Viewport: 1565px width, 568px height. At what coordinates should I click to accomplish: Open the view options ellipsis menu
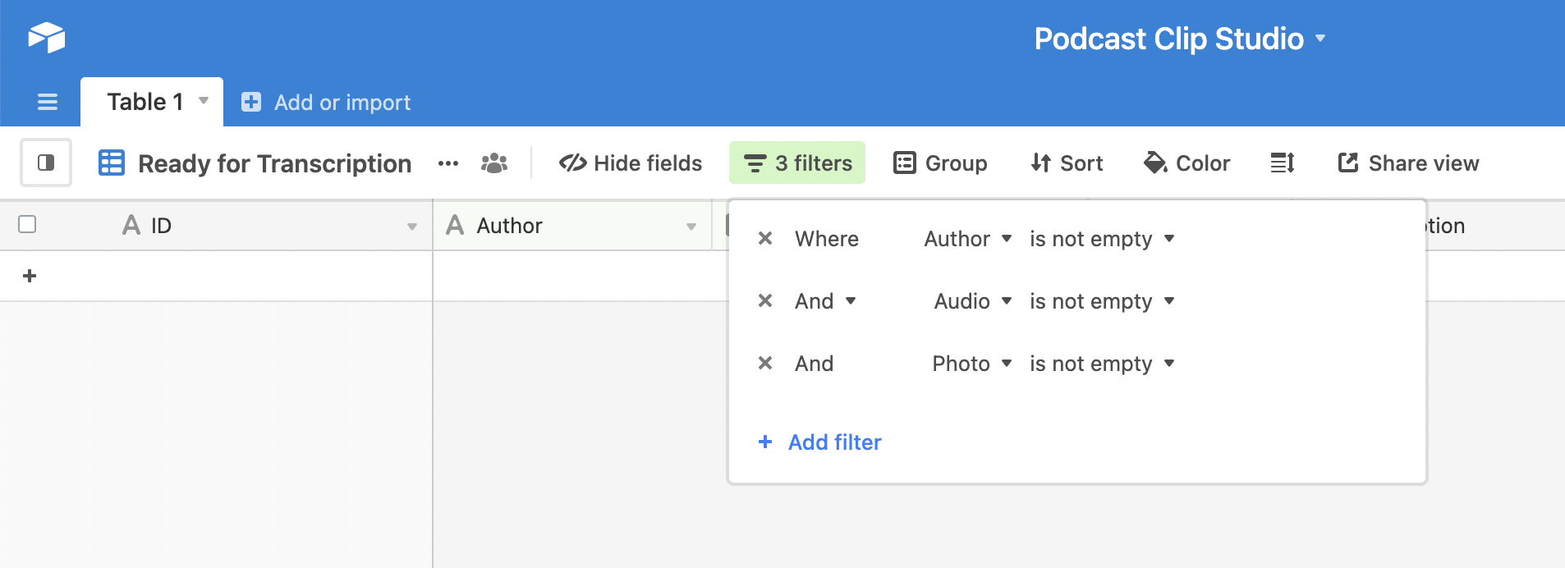[448, 163]
